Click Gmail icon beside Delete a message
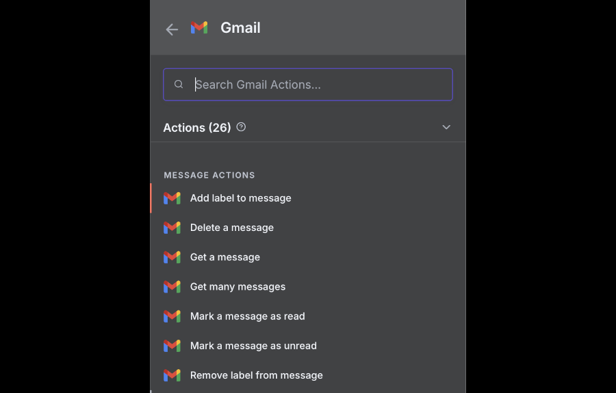The height and width of the screenshot is (393, 616). (172, 228)
